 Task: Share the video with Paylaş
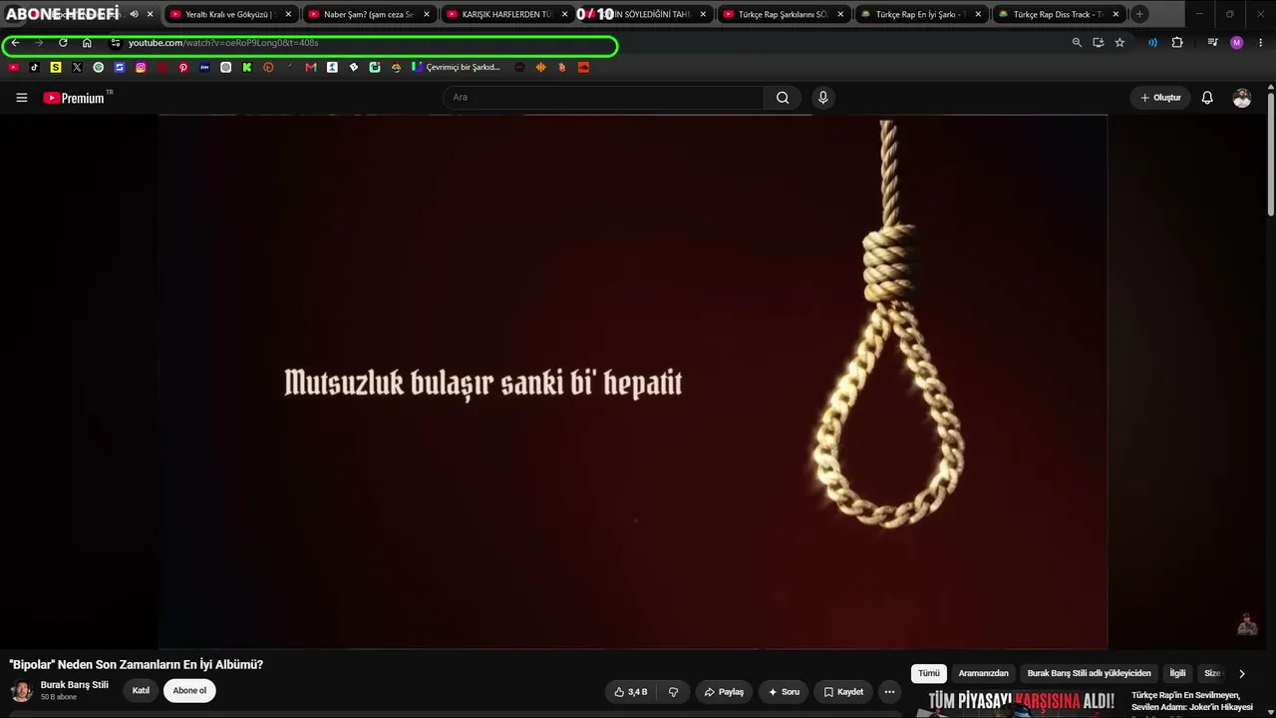(x=724, y=692)
